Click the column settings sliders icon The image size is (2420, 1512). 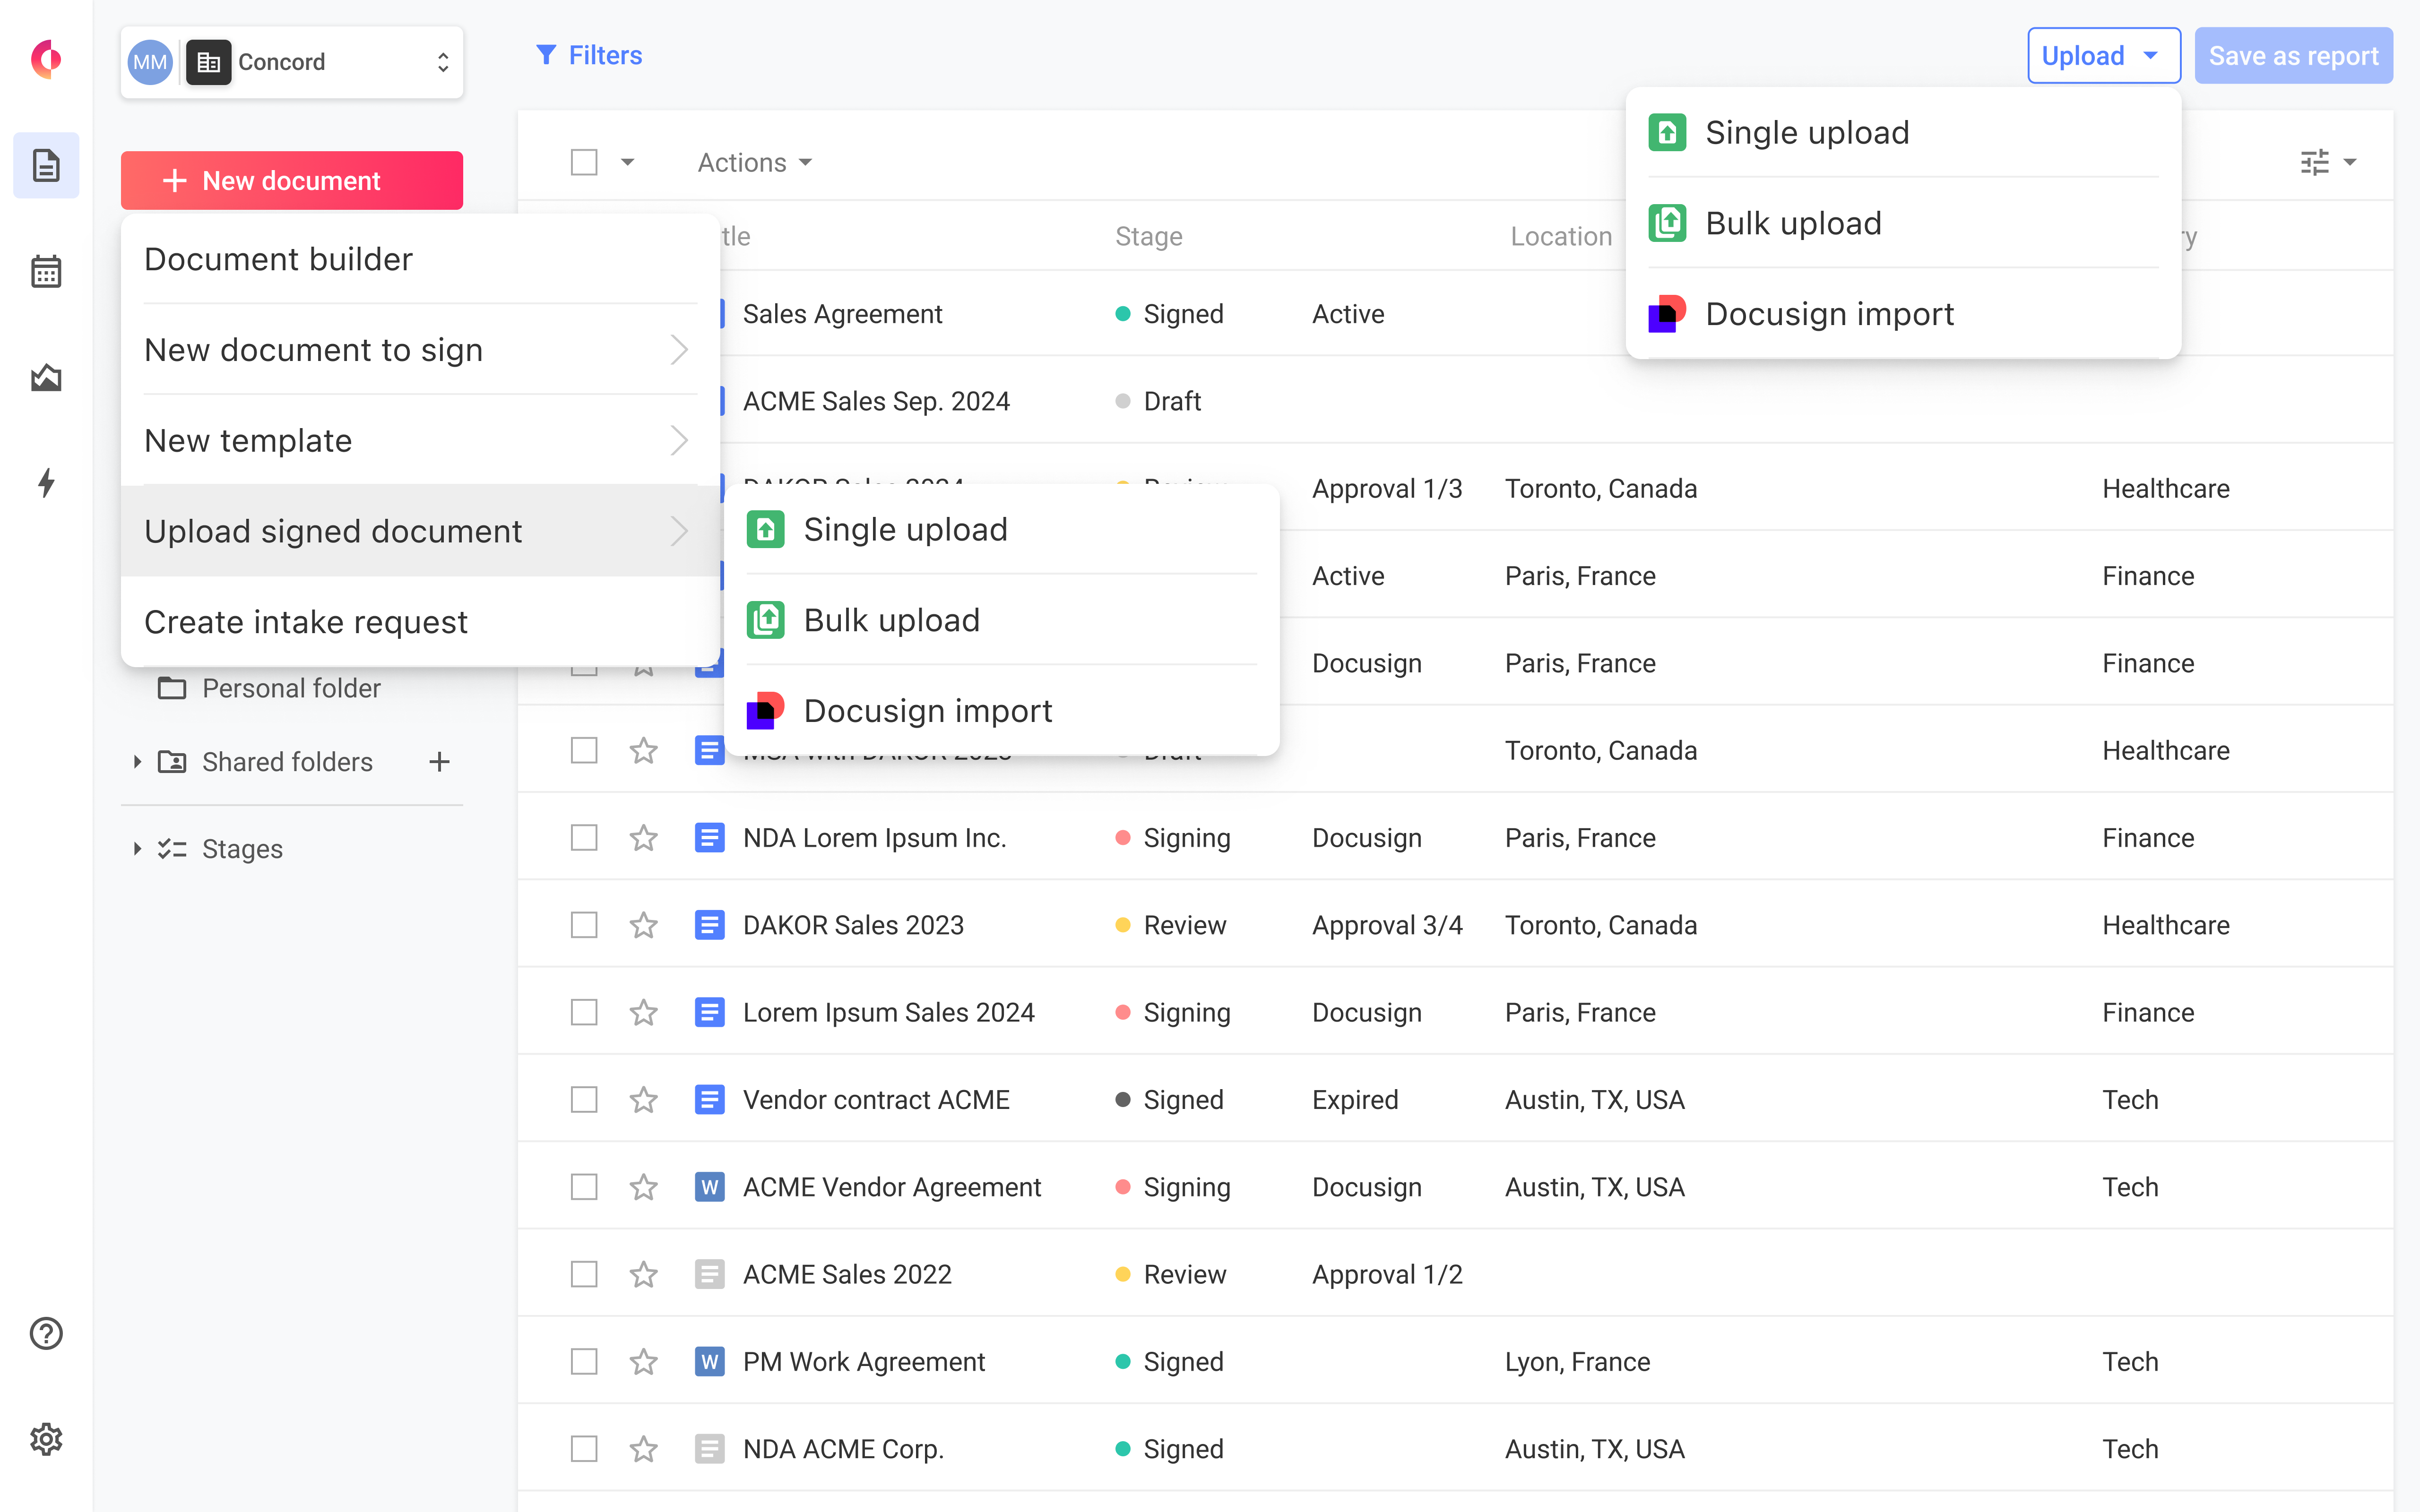pyautogui.click(x=2315, y=162)
